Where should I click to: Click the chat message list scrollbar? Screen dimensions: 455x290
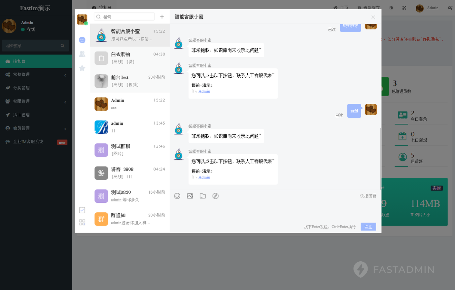click(381, 158)
